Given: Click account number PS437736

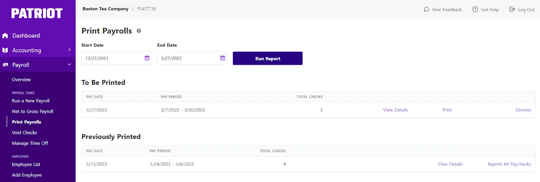Looking at the screenshot, I should point(146,9).
